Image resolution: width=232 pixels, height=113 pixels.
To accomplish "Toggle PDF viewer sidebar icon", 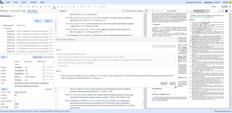I will point(146,11).
